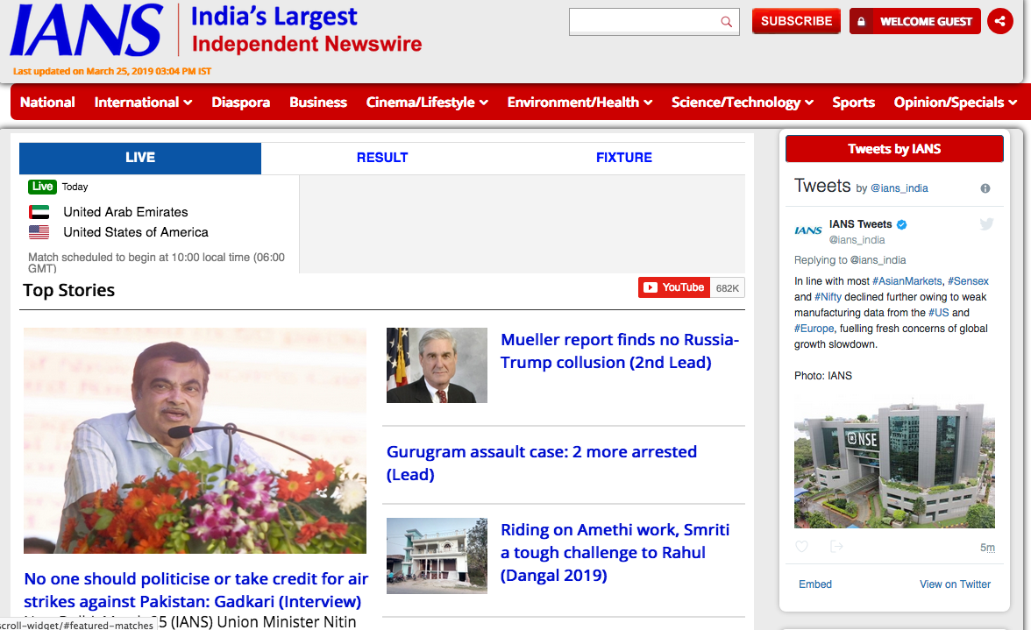Expand the Cinema/Lifestyle dropdown

427,102
